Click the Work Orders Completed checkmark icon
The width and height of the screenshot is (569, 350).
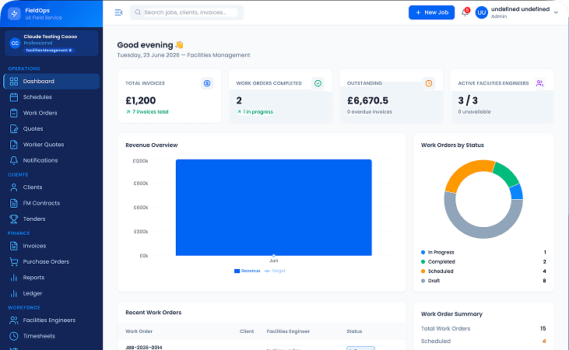click(x=318, y=83)
